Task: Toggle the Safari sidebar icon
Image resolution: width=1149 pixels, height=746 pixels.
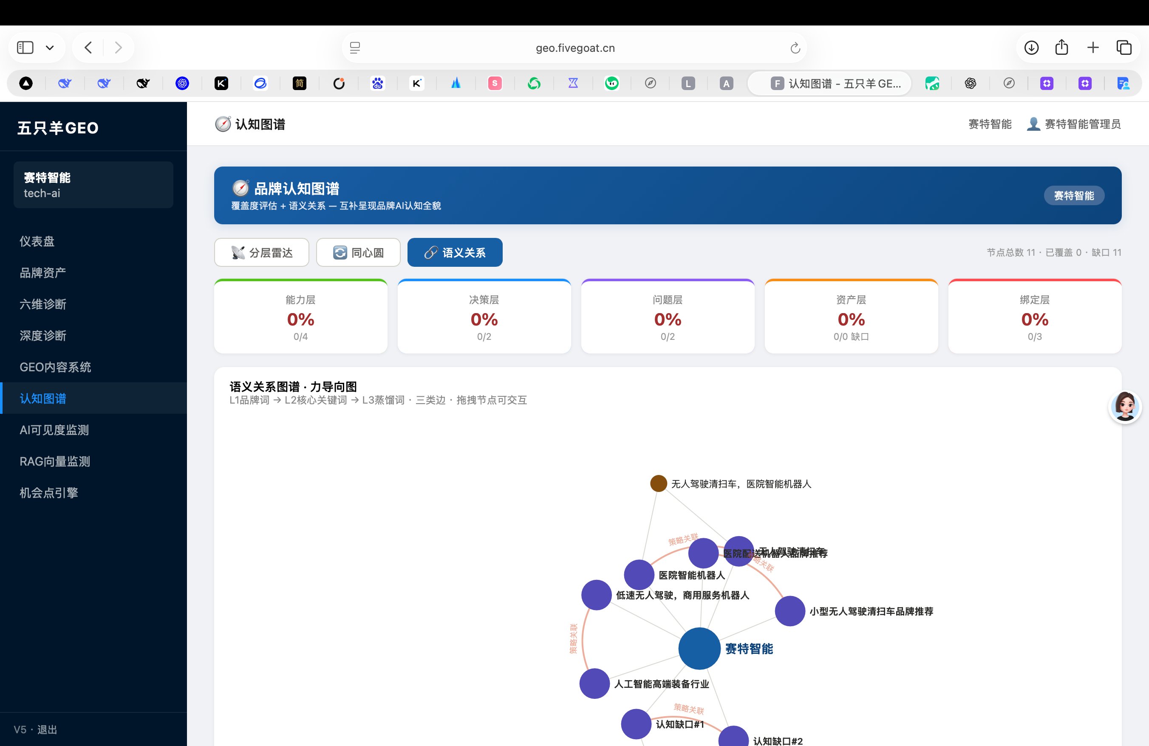Action: click(25, 47)
